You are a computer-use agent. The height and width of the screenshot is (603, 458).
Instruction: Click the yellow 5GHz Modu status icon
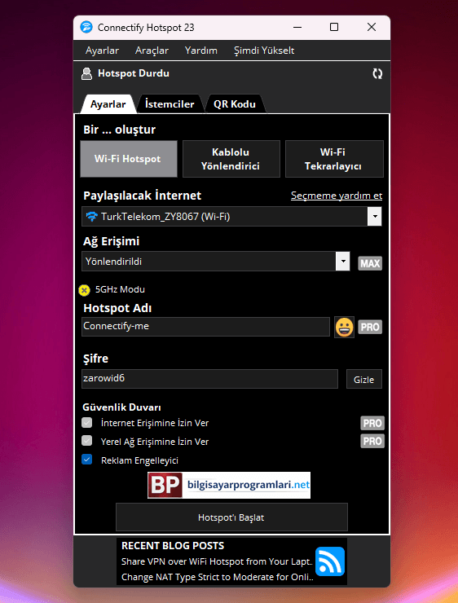click(84, 290)
